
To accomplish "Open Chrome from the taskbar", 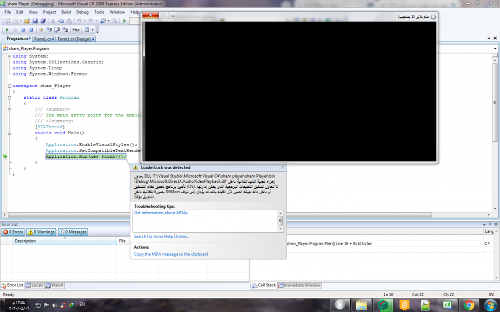I will (469, 305).
